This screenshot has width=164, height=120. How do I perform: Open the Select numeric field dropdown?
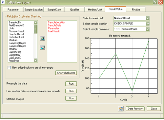point(148,18)
